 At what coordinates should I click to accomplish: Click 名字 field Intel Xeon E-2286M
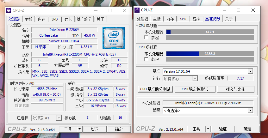[65, 30]
